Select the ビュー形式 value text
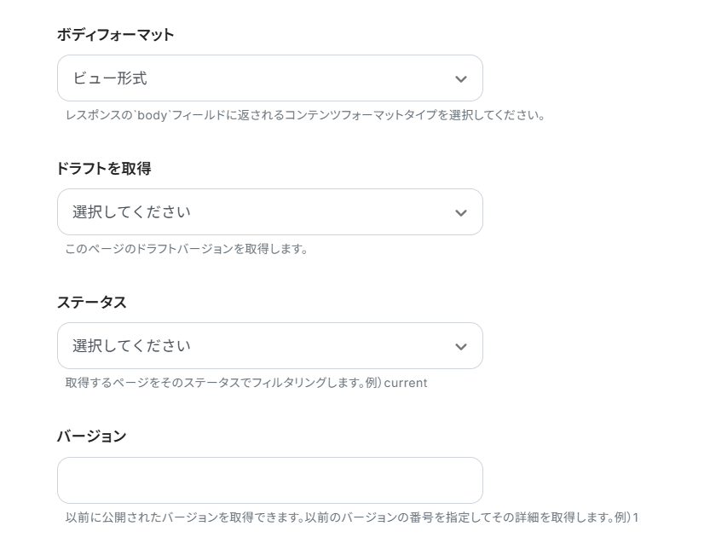Viewport: 710px width, 549px height. [110, 78]
